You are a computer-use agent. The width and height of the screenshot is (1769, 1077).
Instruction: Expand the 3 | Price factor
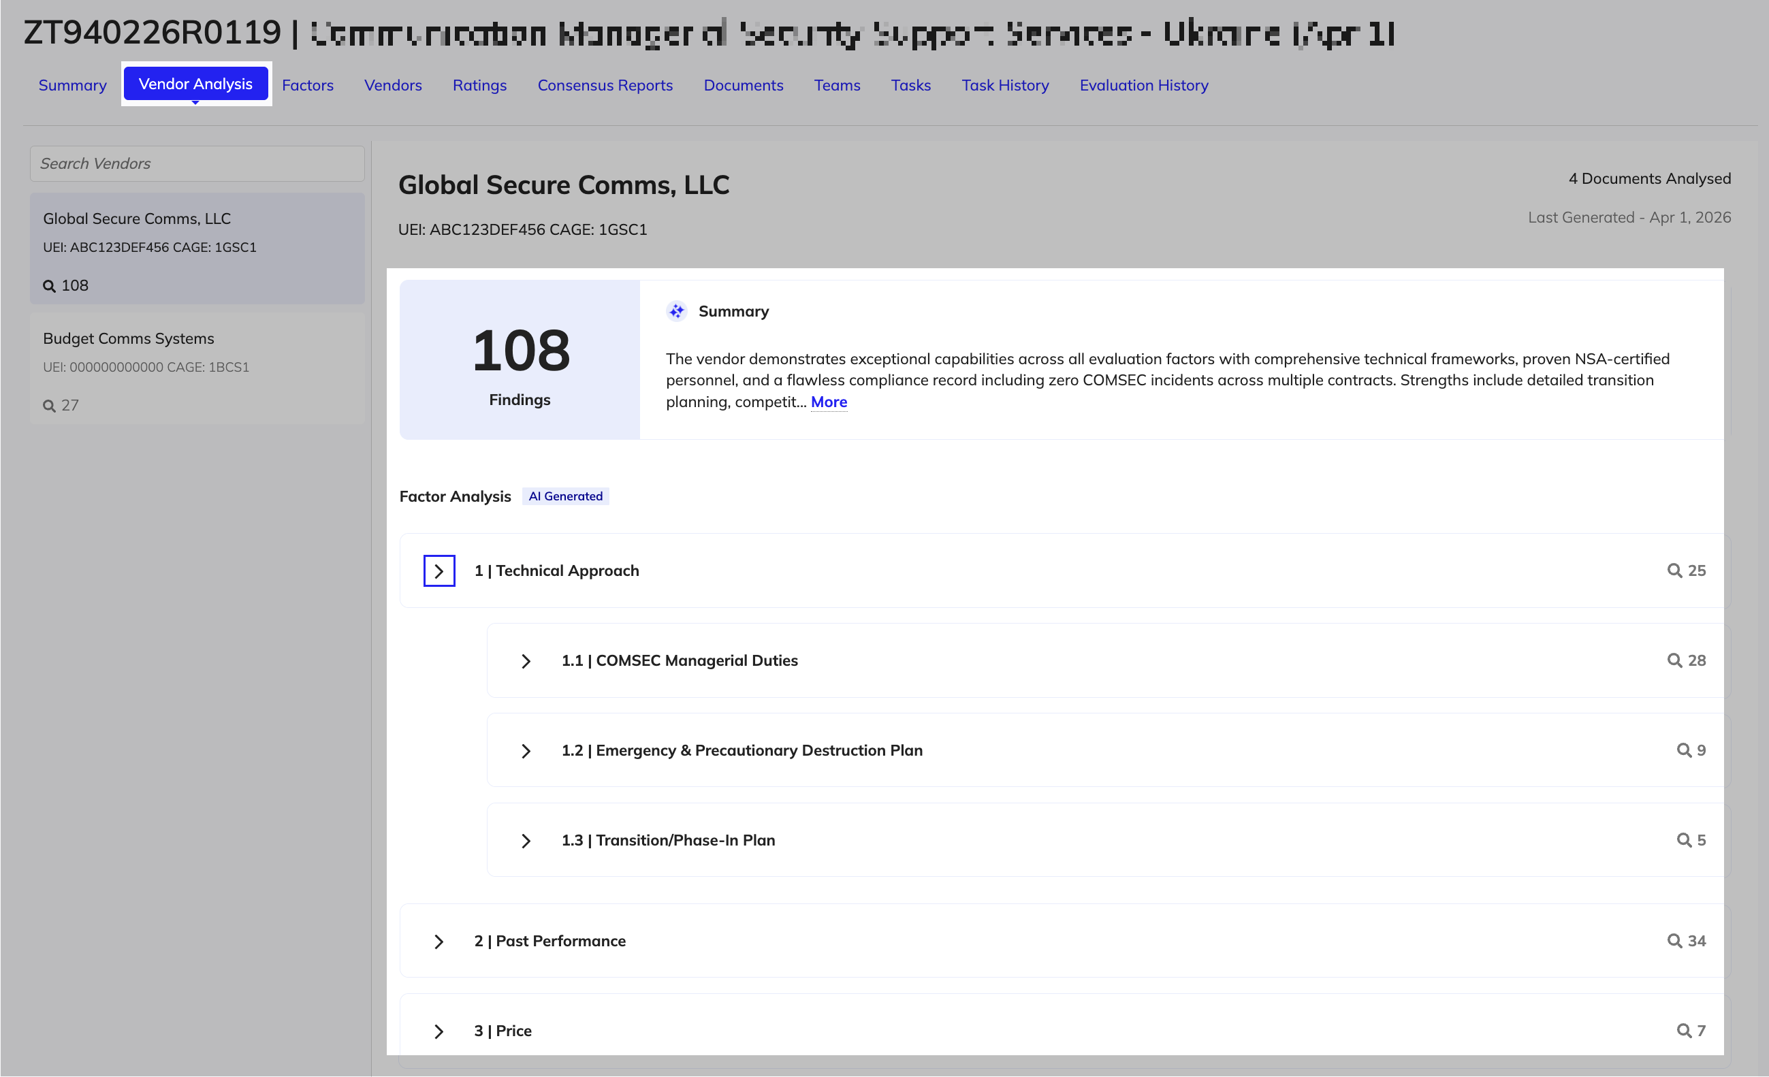coord(439,1031)
